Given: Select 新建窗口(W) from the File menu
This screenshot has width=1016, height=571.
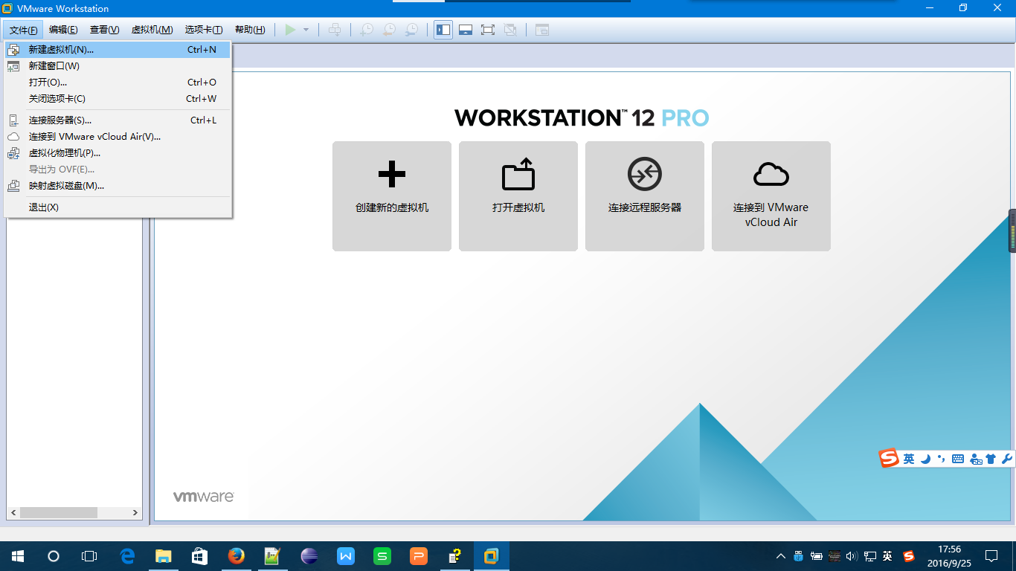Looking at the screenshot, I should click(x=118, y=66).
